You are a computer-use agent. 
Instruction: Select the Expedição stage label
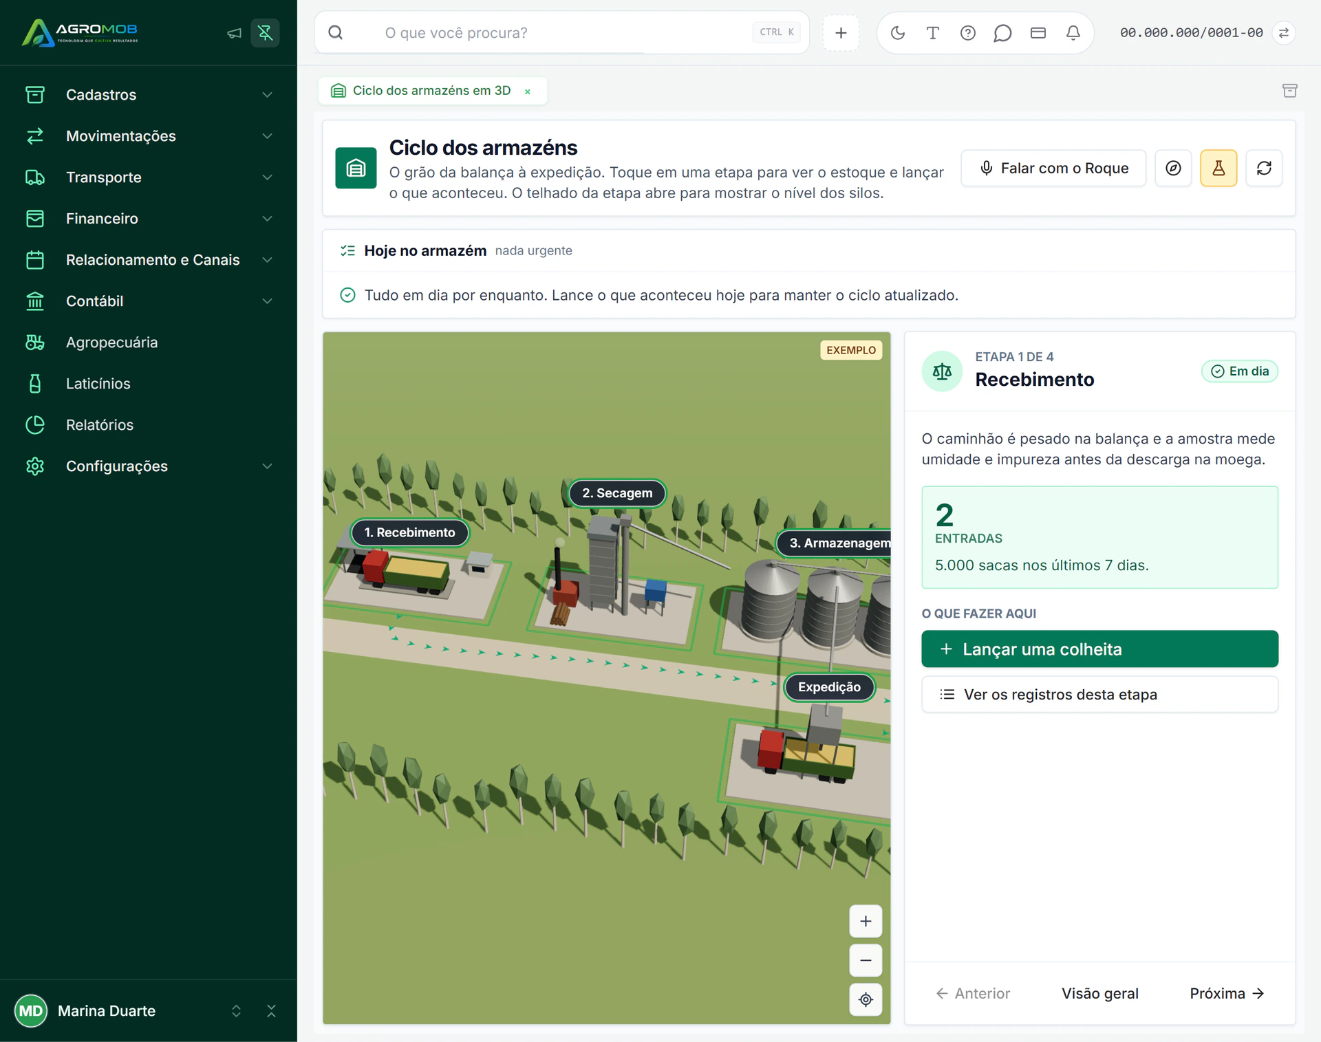coord(829,686)
